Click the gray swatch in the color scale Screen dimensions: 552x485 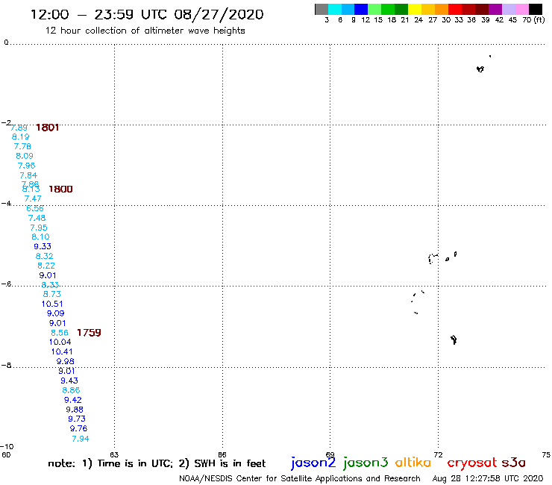pos(322,9)
